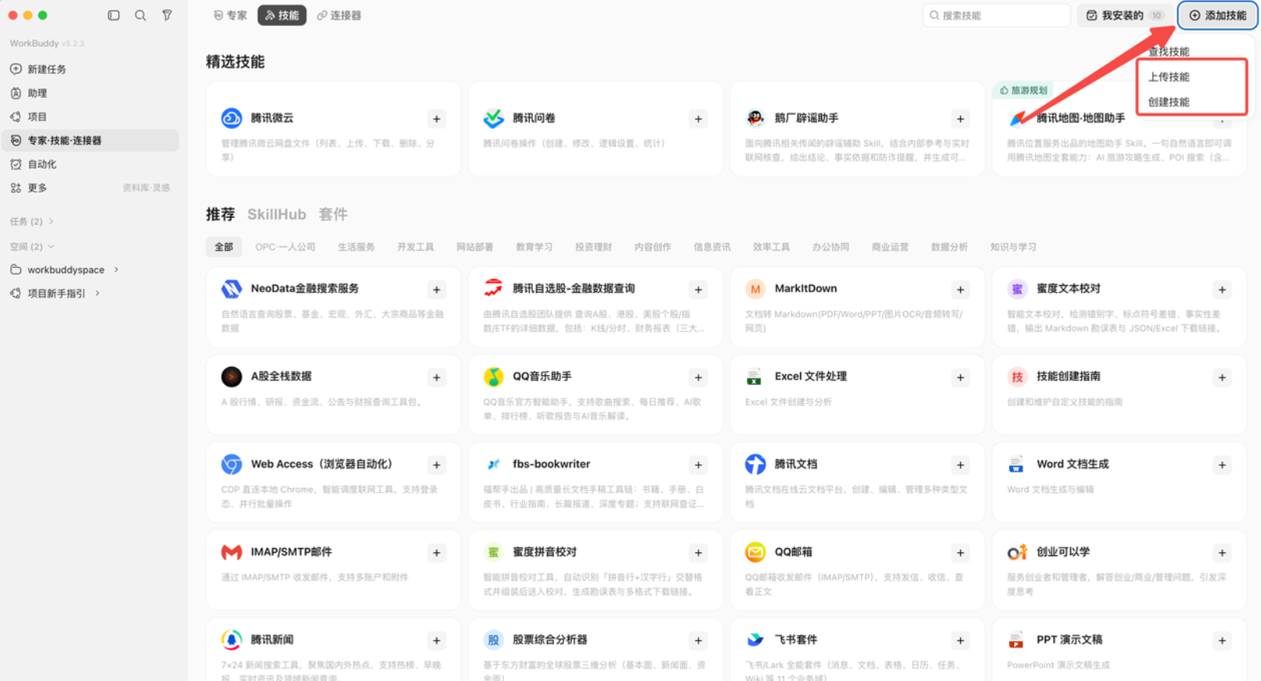Add the 腾讯微云 skill with plus
The height and width of the screenshot is (681, 1261).
(437, 119)
